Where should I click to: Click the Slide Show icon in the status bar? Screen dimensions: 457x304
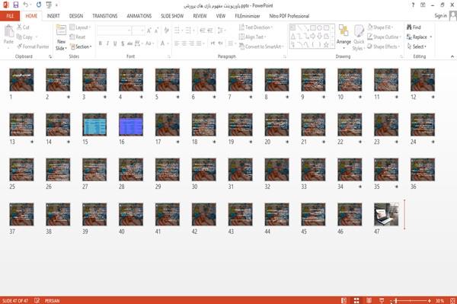[x=382, y=300]
